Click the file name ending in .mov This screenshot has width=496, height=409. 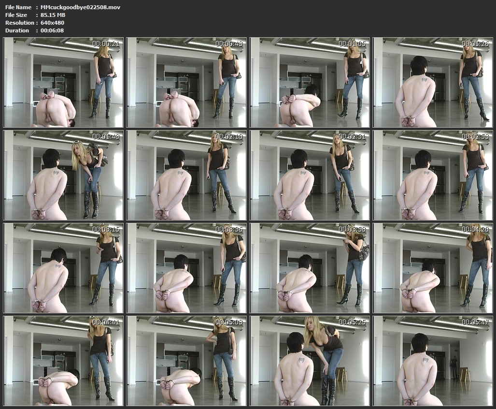[81, 7]
